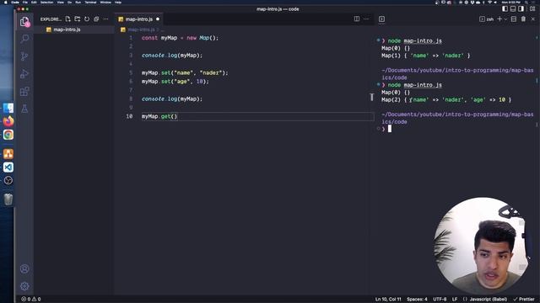540x303 pixels.
Task: Split the editor to the right
Action: tap(357, 19)
